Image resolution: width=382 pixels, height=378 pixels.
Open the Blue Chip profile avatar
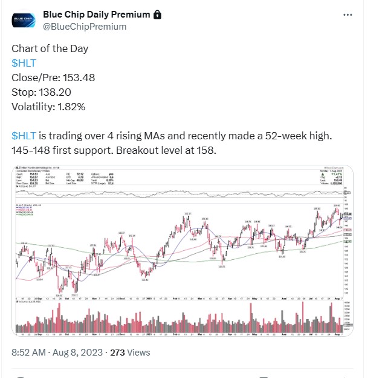click(x=24, y=20)
